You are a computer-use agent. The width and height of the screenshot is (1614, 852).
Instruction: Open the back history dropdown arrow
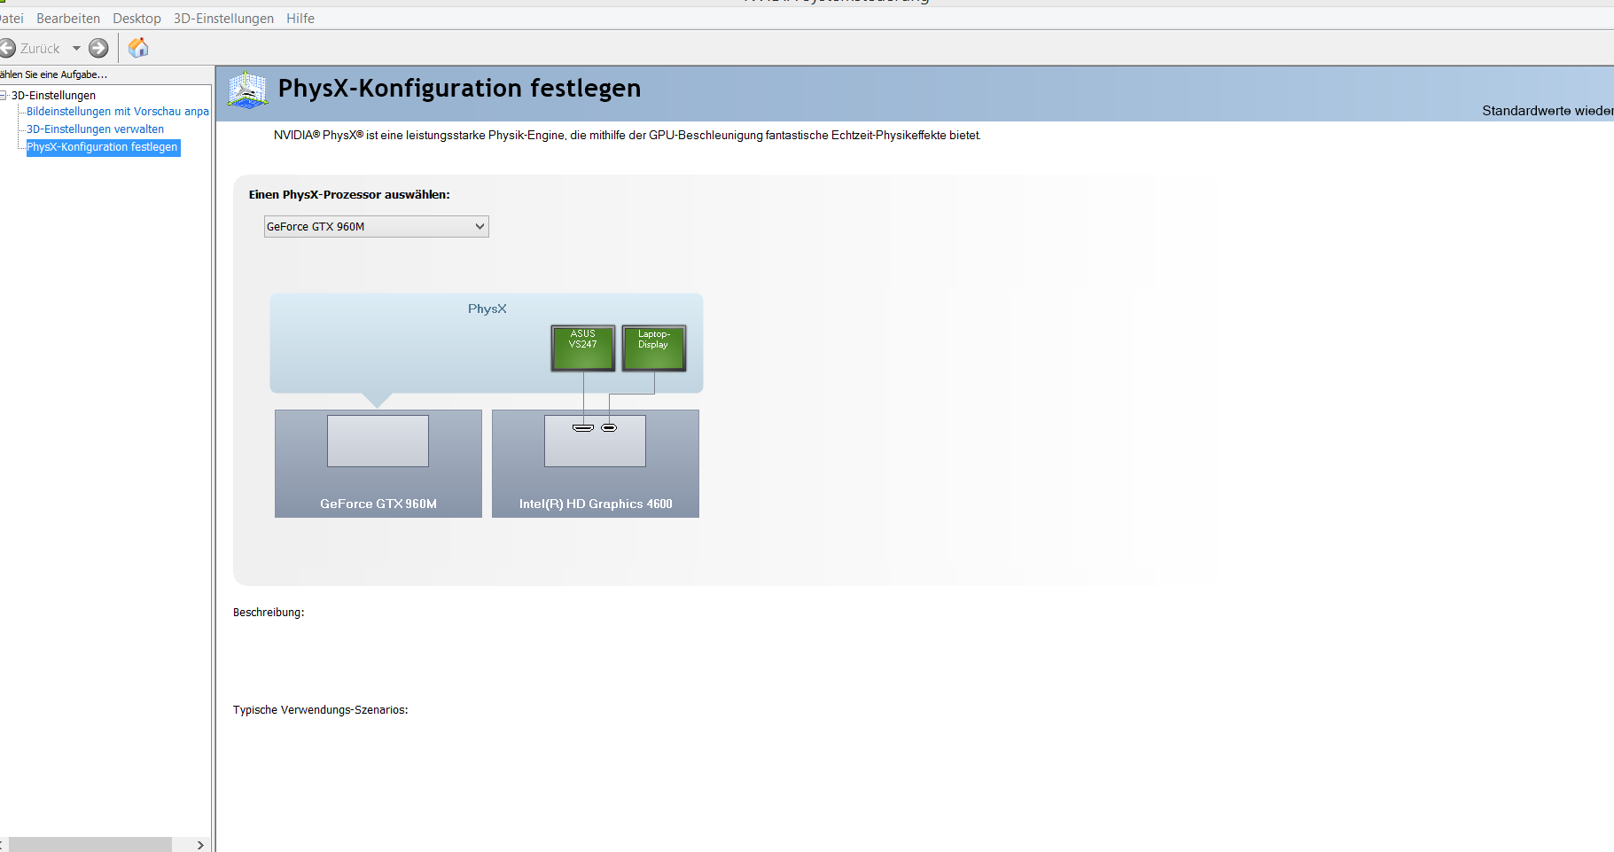point(76,49)
